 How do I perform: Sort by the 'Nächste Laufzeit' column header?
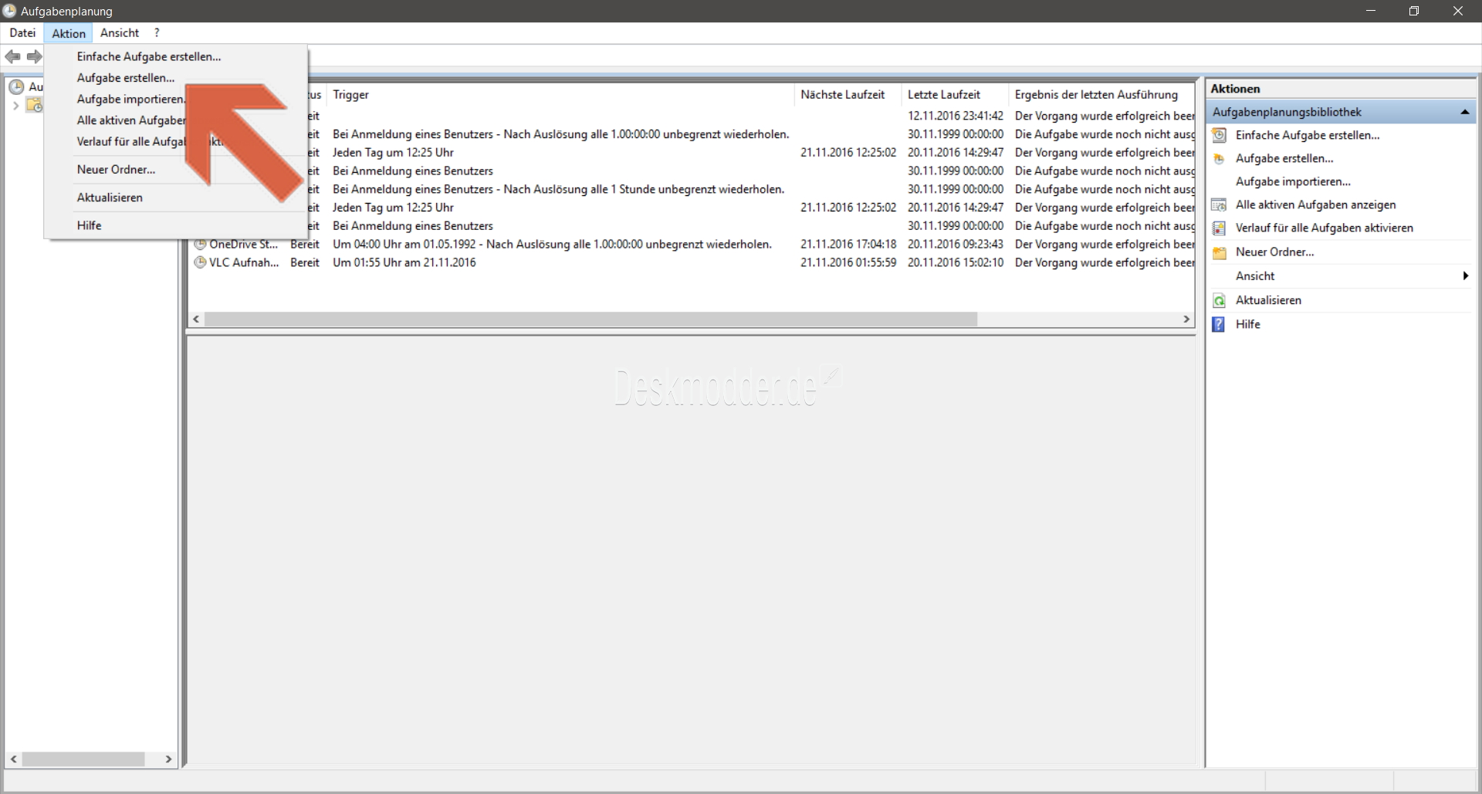pyautogui.click(x=842, y=95)
